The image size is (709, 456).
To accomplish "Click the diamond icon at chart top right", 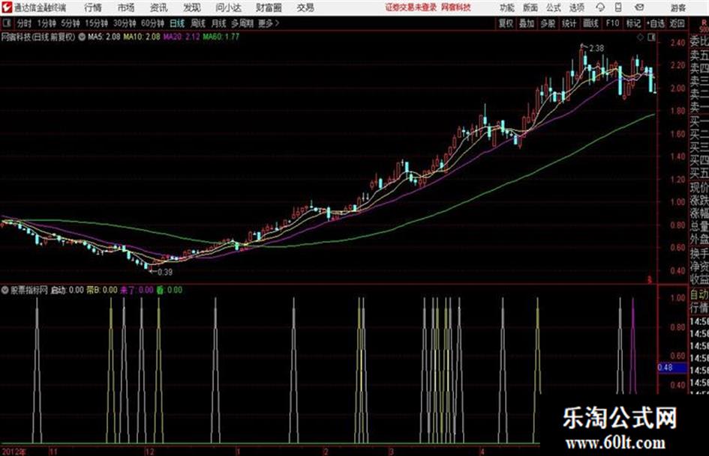I will pos(640,38).
